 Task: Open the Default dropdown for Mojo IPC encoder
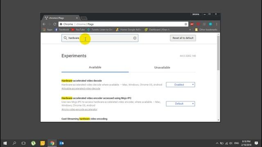[180, 104]
